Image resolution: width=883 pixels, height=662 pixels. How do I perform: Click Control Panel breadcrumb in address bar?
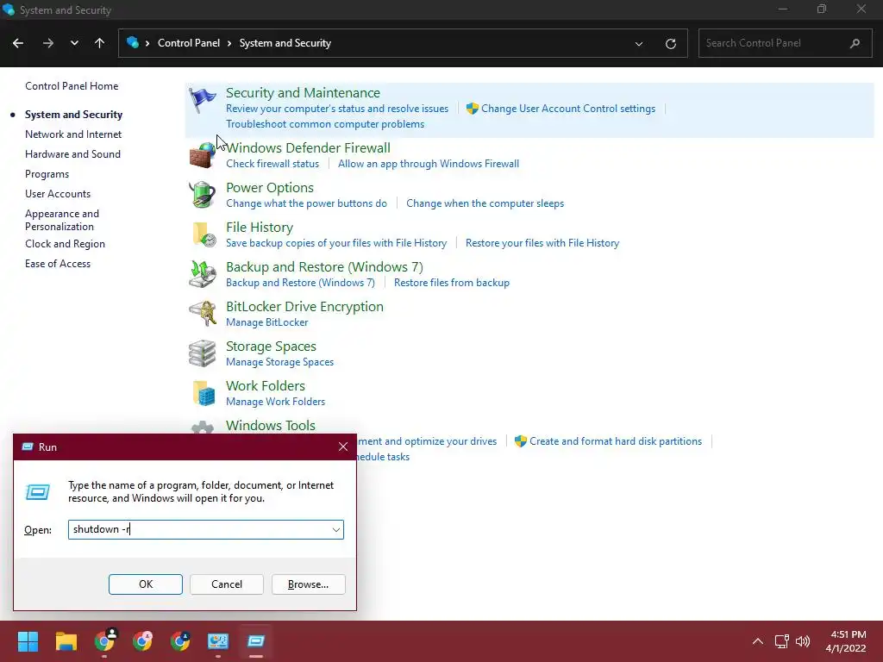coord(189,43)
